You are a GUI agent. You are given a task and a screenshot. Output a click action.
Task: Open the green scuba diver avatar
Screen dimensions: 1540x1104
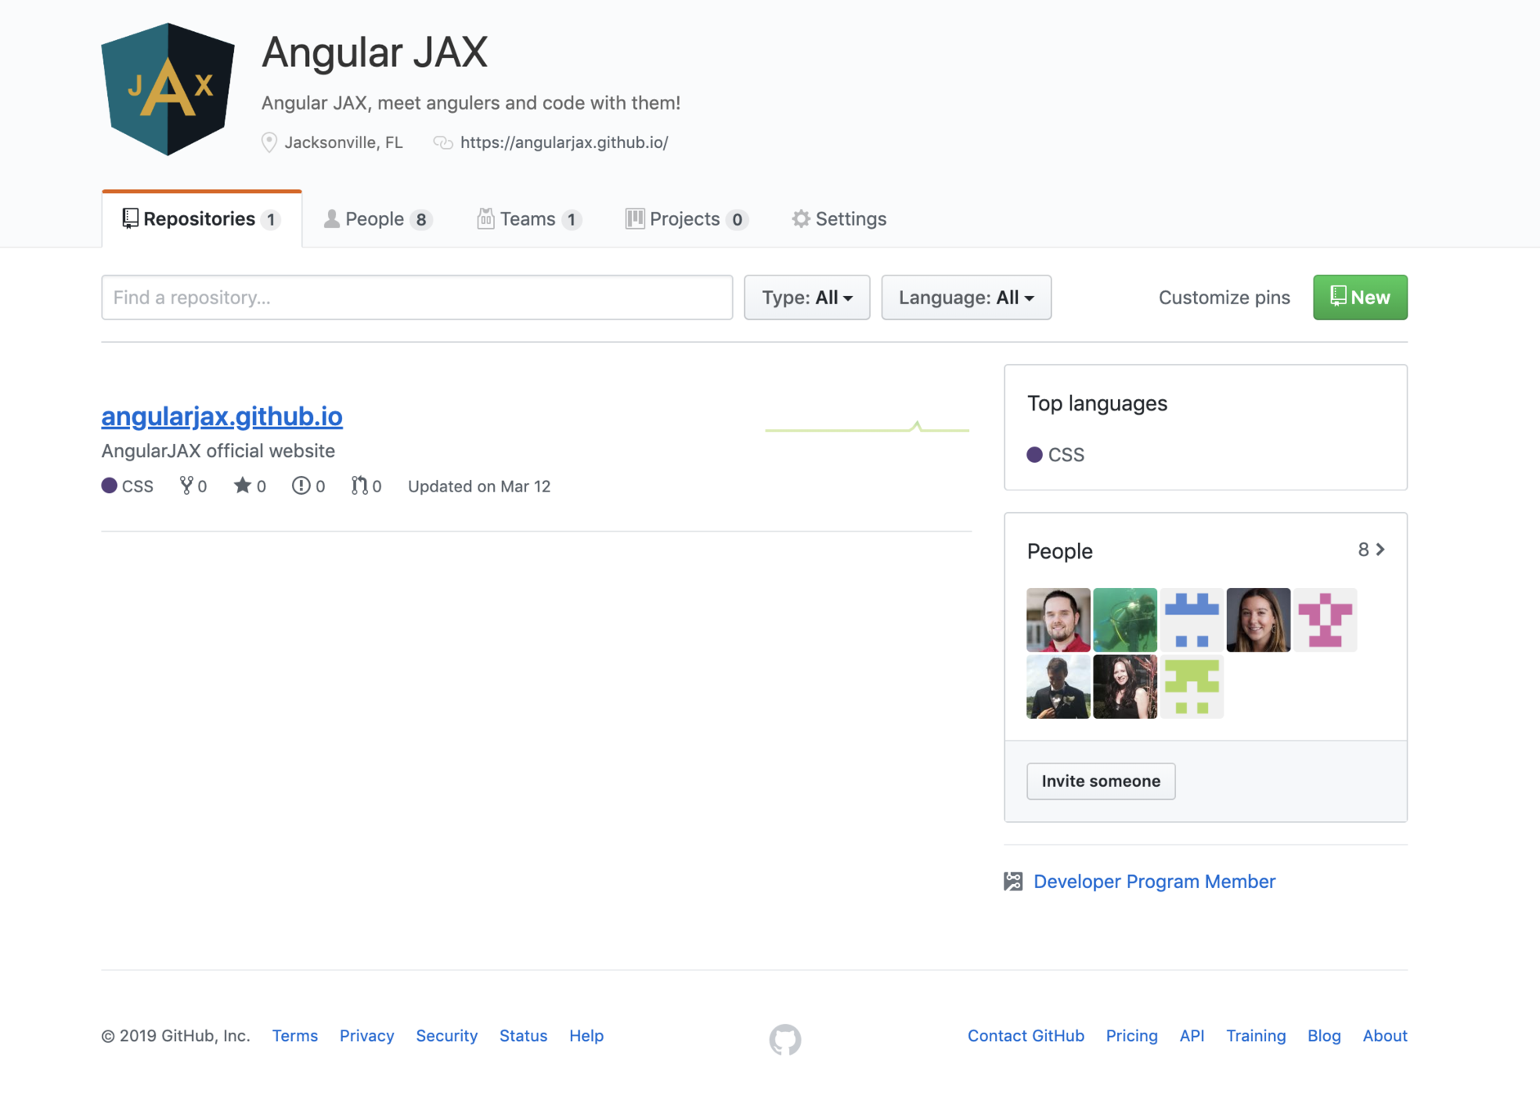pyautogui.click(x=1125, y=620)
